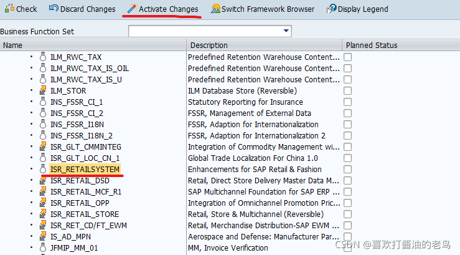Tick Planned Status checkbox for ILM_RWC_TAX
Image resolution: width=460 pixels, height=255 pixels.
point(347,57)
